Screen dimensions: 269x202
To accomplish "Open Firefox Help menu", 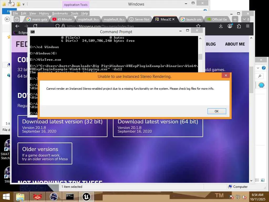I will click(x=85, y=13).
